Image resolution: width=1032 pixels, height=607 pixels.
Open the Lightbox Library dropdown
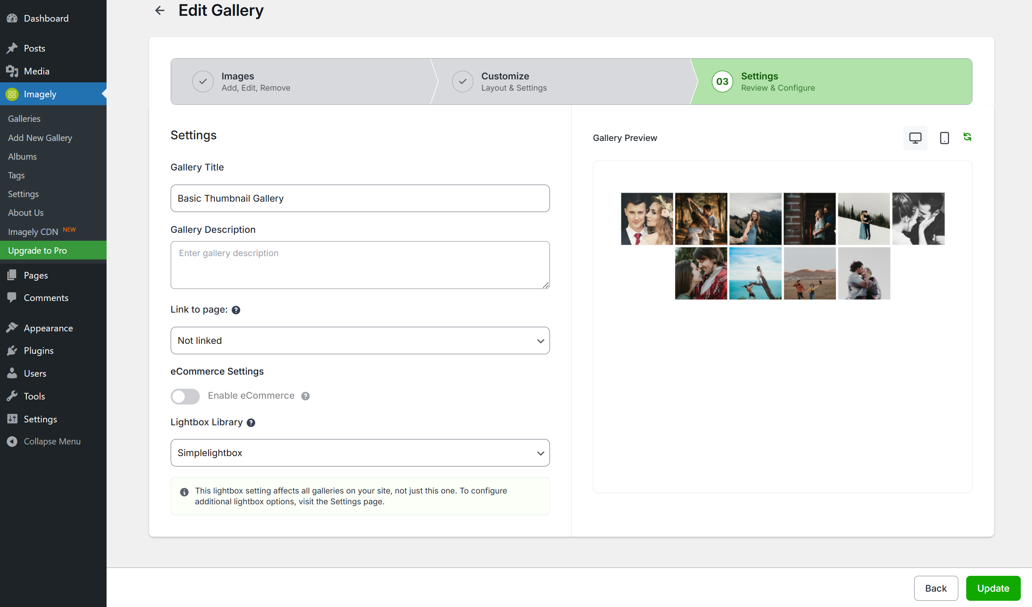[360, 453]
